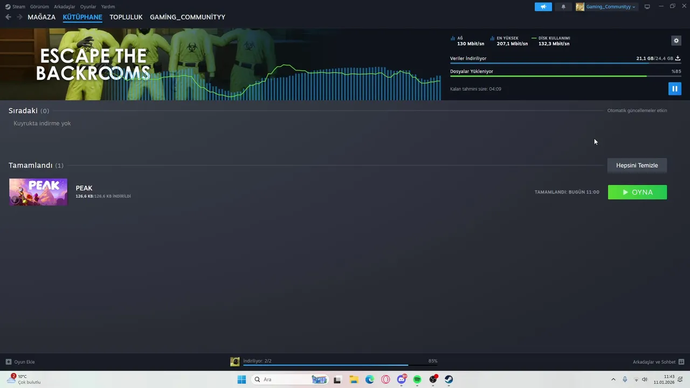
Task: Open the clock showing 11:43
Action: coord(664,379)
